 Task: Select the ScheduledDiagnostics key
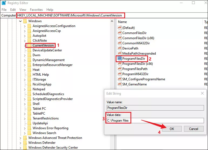pyautogui.click(x=48, y=94)
